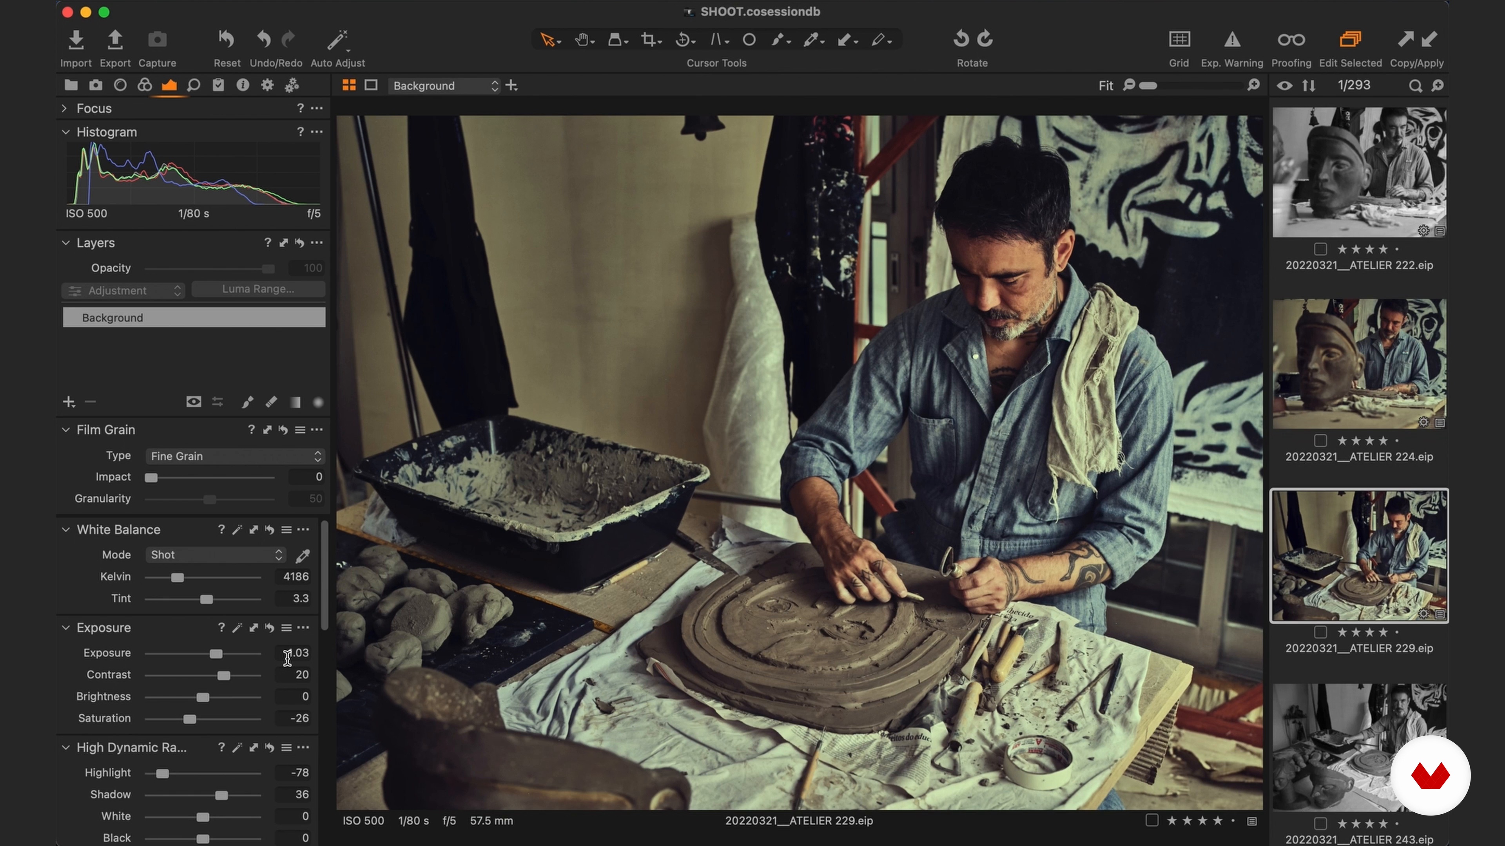The width and height of the screenshot is (1505, 846).
Task: Click the Highlight slider
Action: [203, 773]
